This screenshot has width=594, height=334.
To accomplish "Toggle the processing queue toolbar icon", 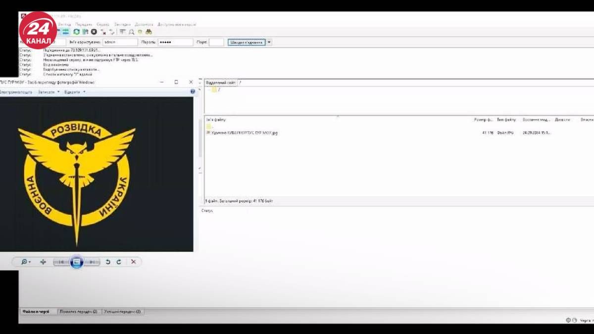I will (85, 32).
